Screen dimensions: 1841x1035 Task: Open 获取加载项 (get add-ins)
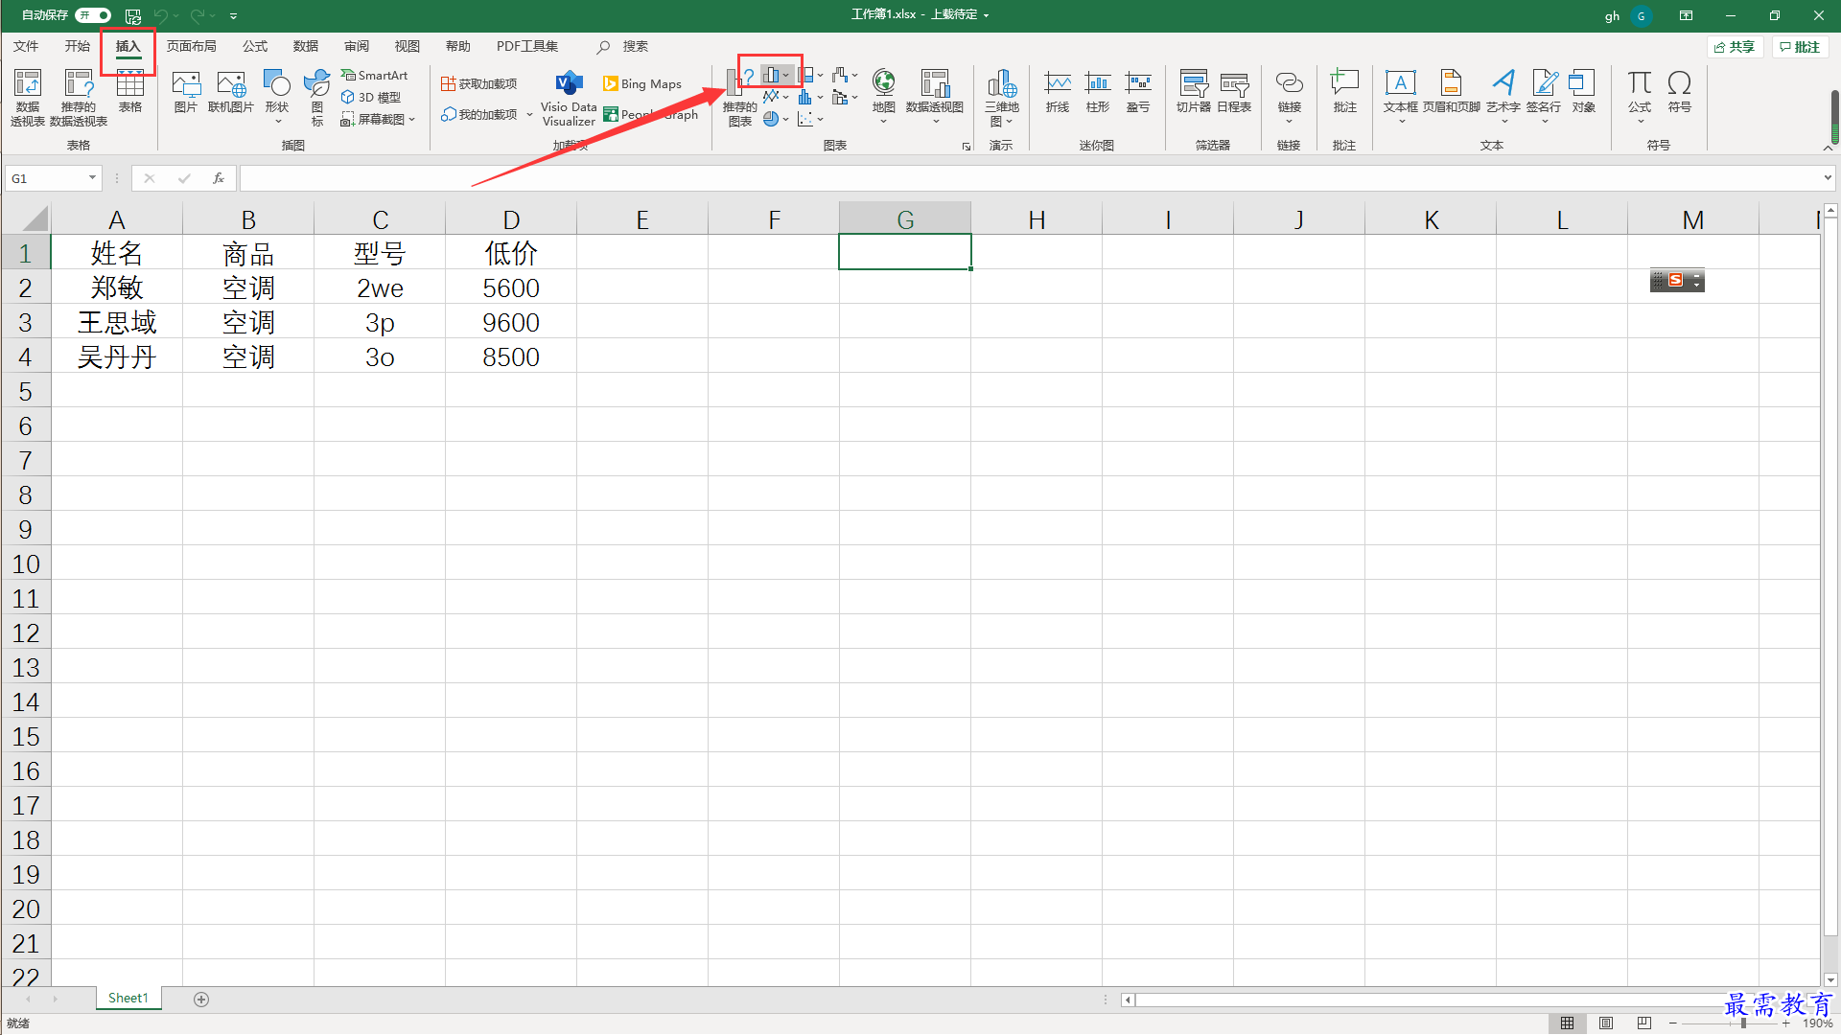pos(479,84)
